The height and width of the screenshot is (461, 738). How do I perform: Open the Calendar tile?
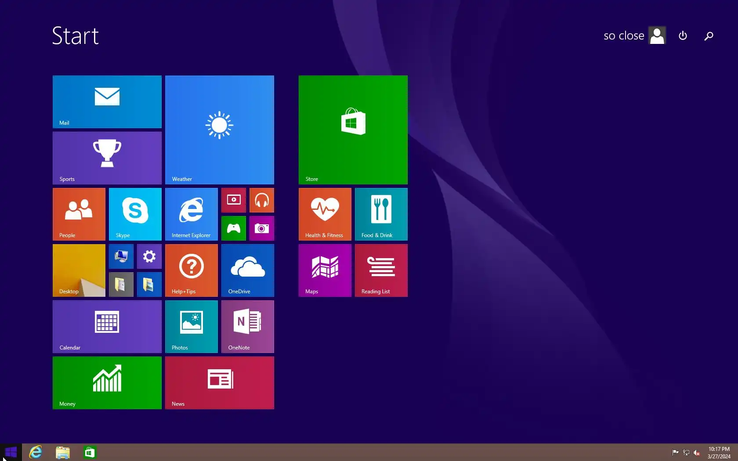(107, 327)
